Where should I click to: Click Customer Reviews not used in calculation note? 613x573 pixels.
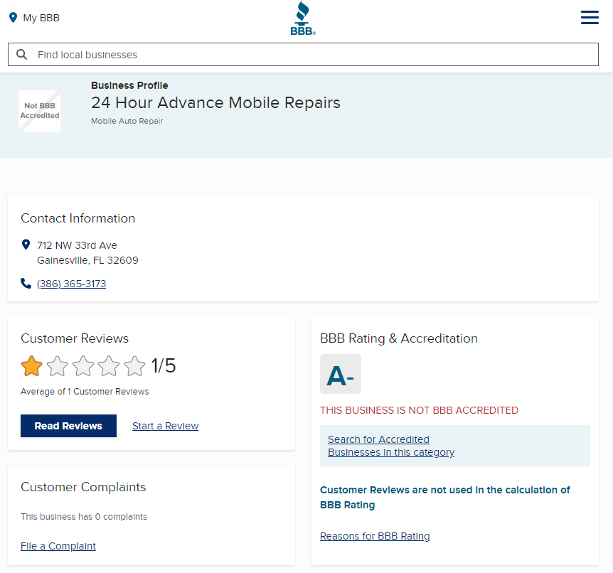point(445,497)
